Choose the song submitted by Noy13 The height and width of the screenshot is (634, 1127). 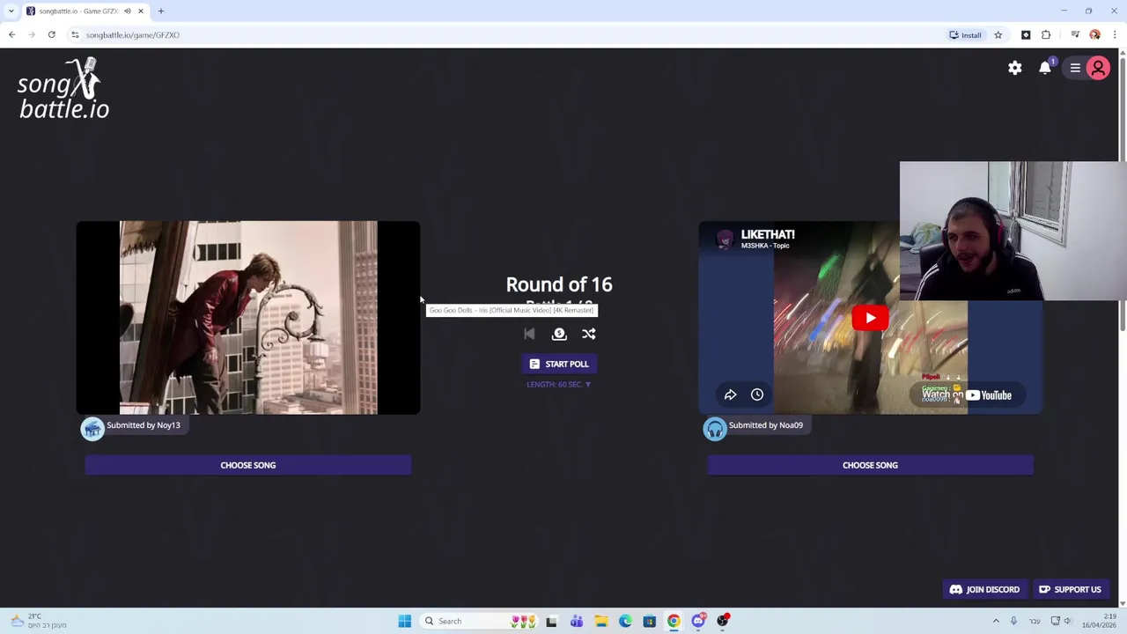click(x=248, y=465)
